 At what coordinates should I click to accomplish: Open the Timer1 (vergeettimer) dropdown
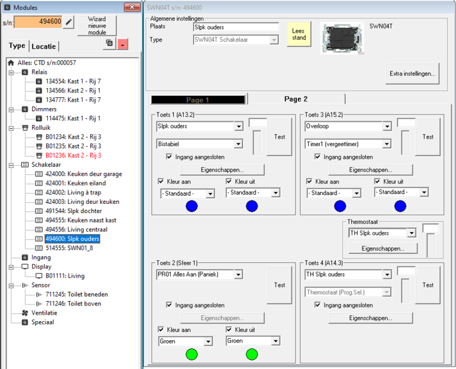tap(387, 144)
